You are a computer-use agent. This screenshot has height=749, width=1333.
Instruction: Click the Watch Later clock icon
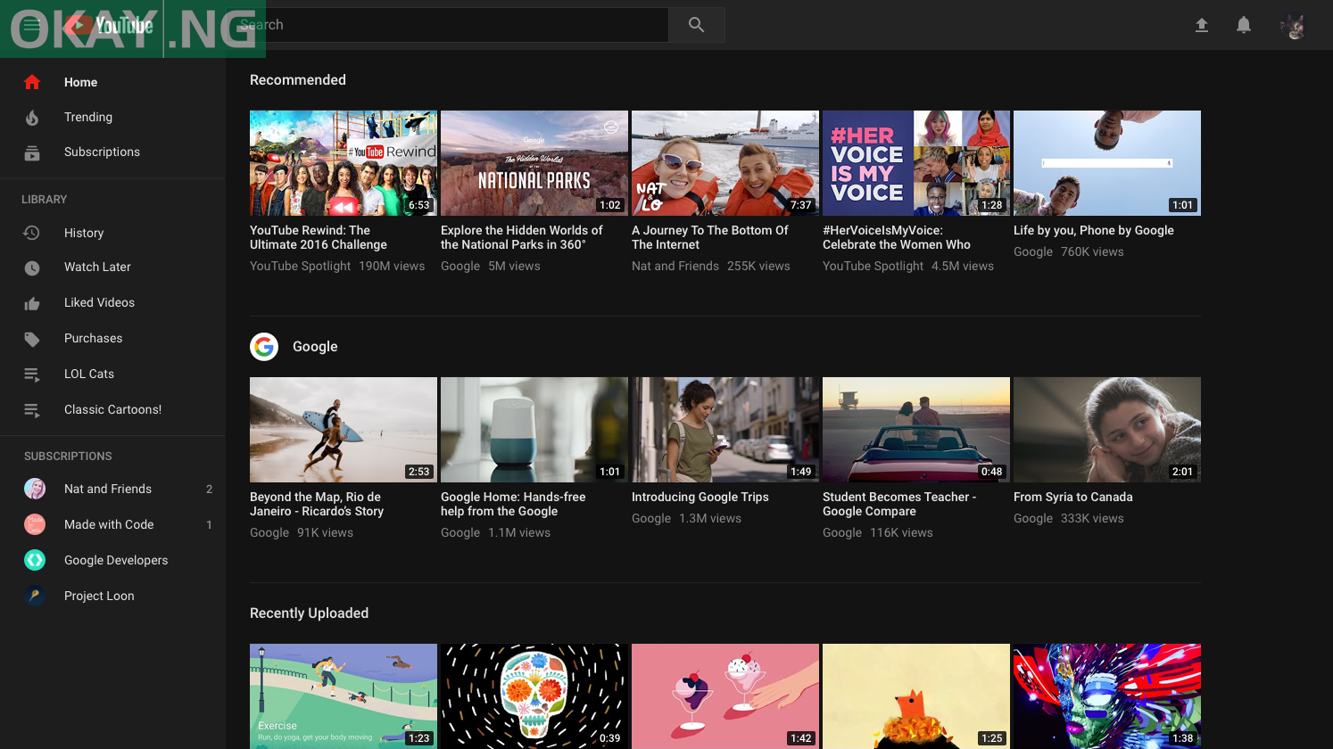[x=32, y=267]
